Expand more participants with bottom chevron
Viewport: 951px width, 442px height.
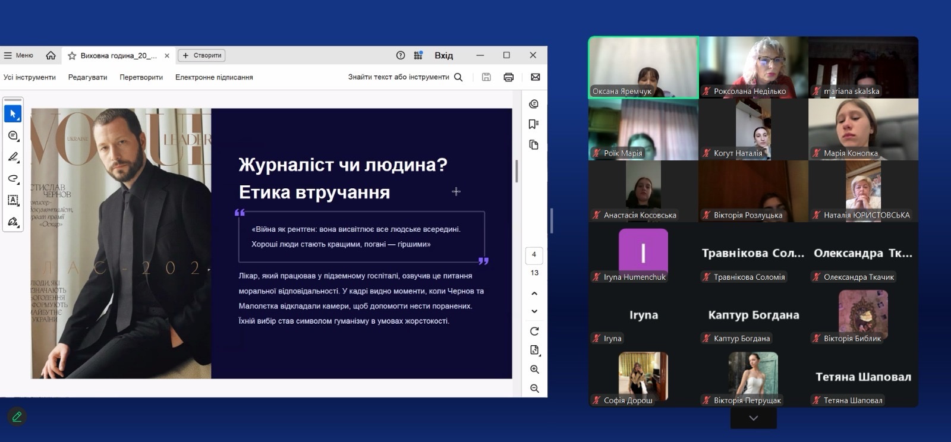[x=753, y=418]
